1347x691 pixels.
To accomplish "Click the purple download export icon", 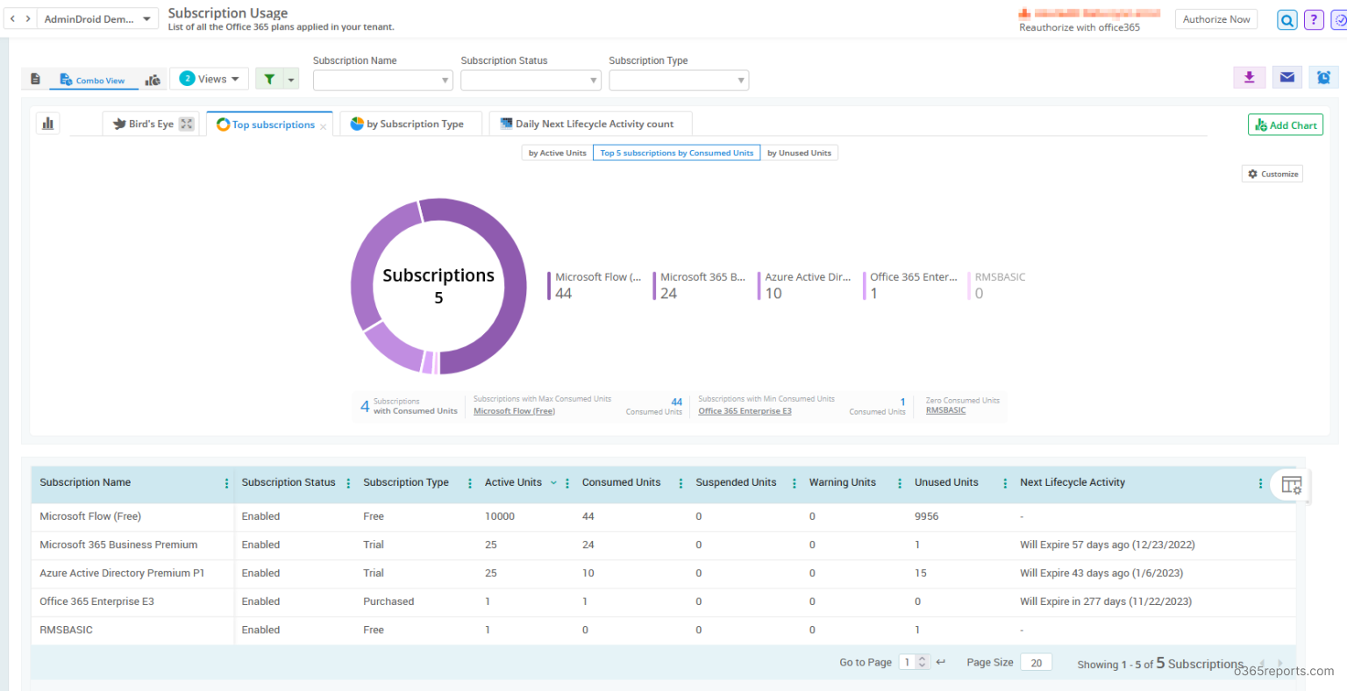I will pyautogui.click(x=1250, y=77).
